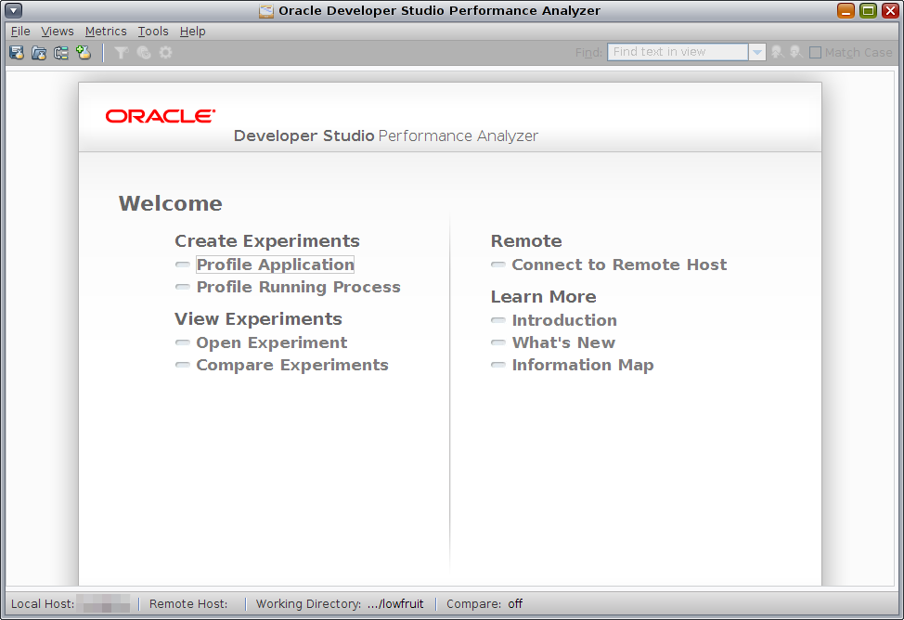The image size is (904, 620).
Task: Minimize the Performance Analyzer window
Action: click(846, 10)
